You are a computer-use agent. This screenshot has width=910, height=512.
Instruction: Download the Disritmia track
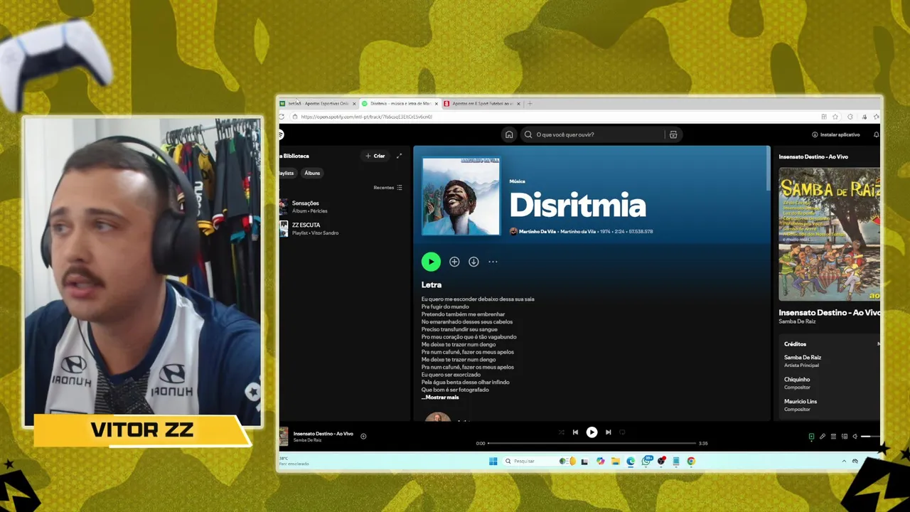[x=473, y=262]
